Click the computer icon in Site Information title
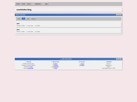The image size is (137, 102). (x=61, y=59)
